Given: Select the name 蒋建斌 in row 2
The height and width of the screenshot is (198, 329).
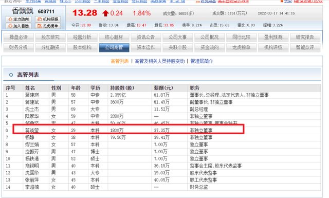Looking at the screenshot, I should [32, 102].
